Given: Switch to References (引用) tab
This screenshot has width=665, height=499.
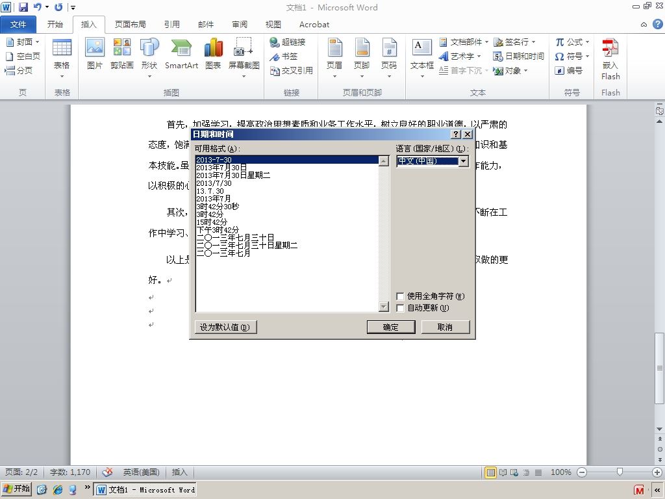Looking at the screenshot, I should point(172,25).
